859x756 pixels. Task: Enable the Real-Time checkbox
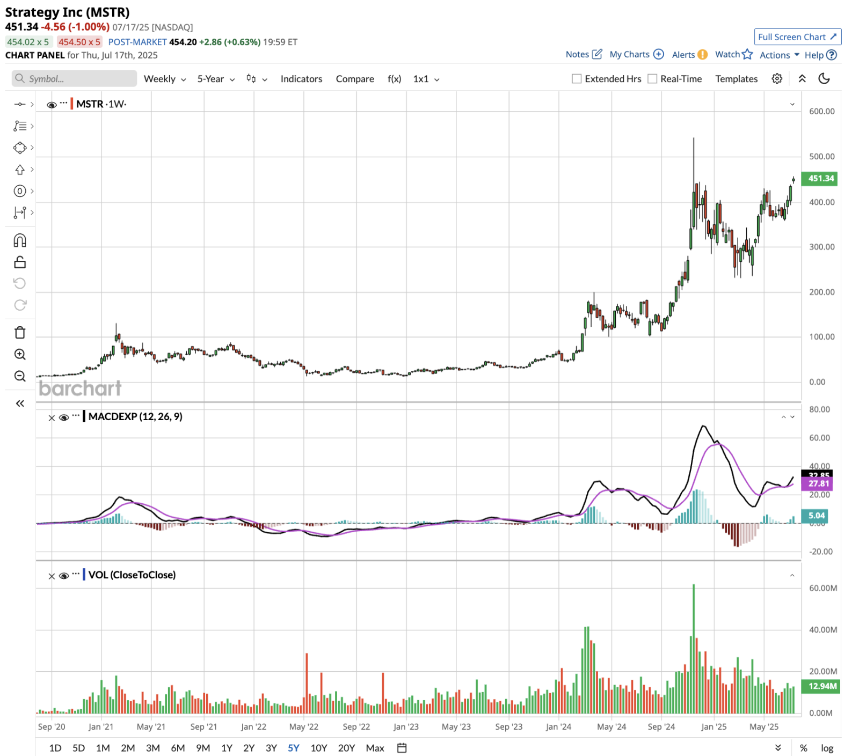tap(652, 79)
